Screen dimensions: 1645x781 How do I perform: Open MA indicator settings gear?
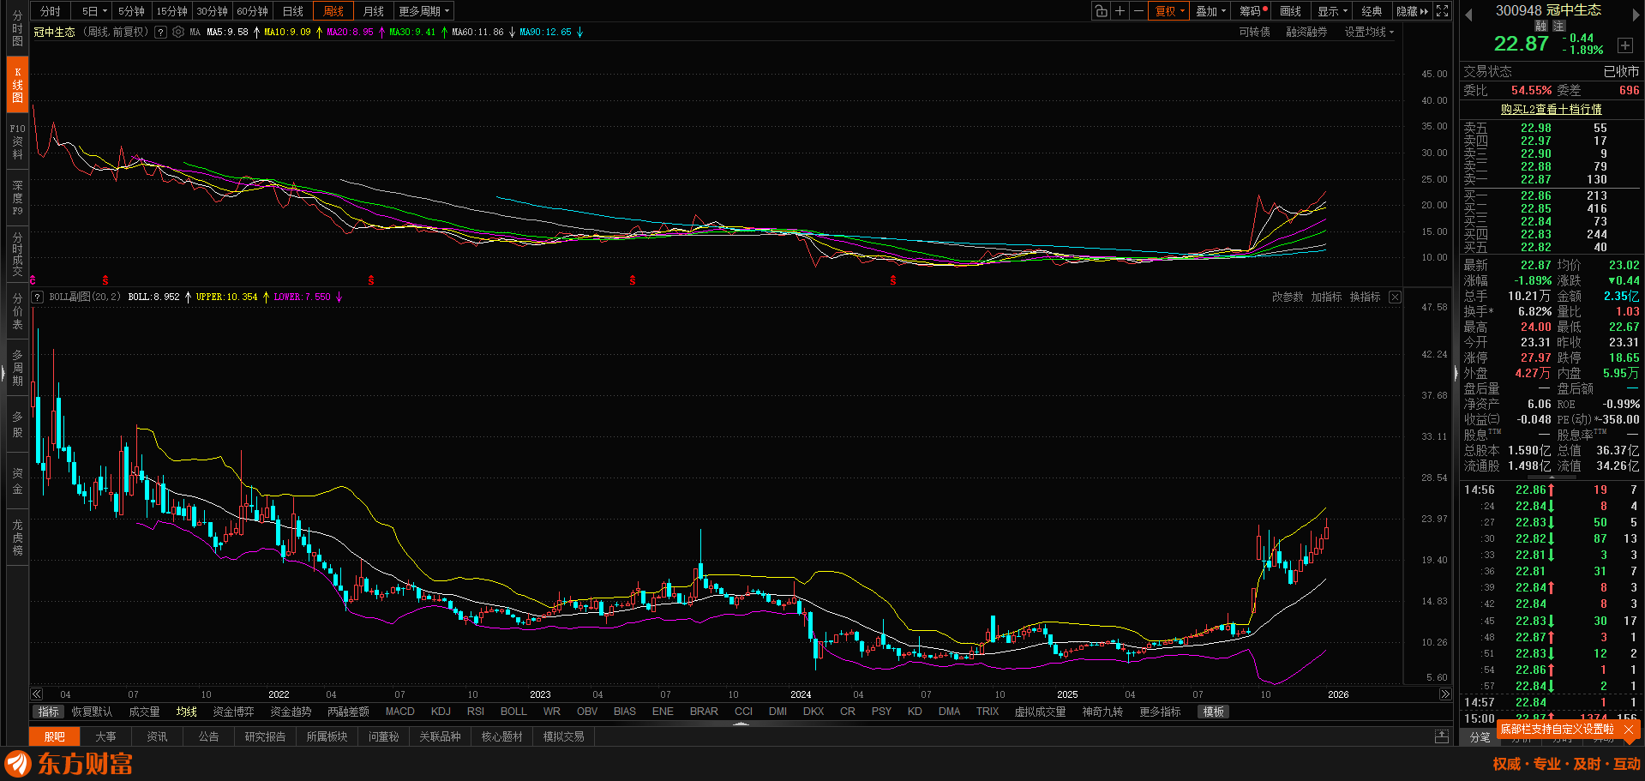178,33
